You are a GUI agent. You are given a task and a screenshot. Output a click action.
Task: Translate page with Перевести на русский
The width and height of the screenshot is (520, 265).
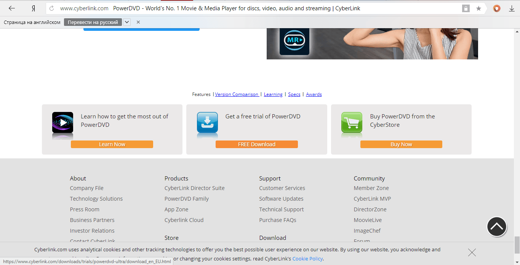click(x=93, y=22)
